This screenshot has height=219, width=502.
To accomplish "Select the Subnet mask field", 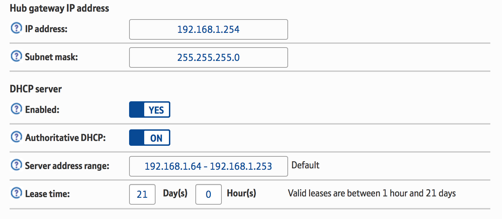I will (x=208, y=57).
